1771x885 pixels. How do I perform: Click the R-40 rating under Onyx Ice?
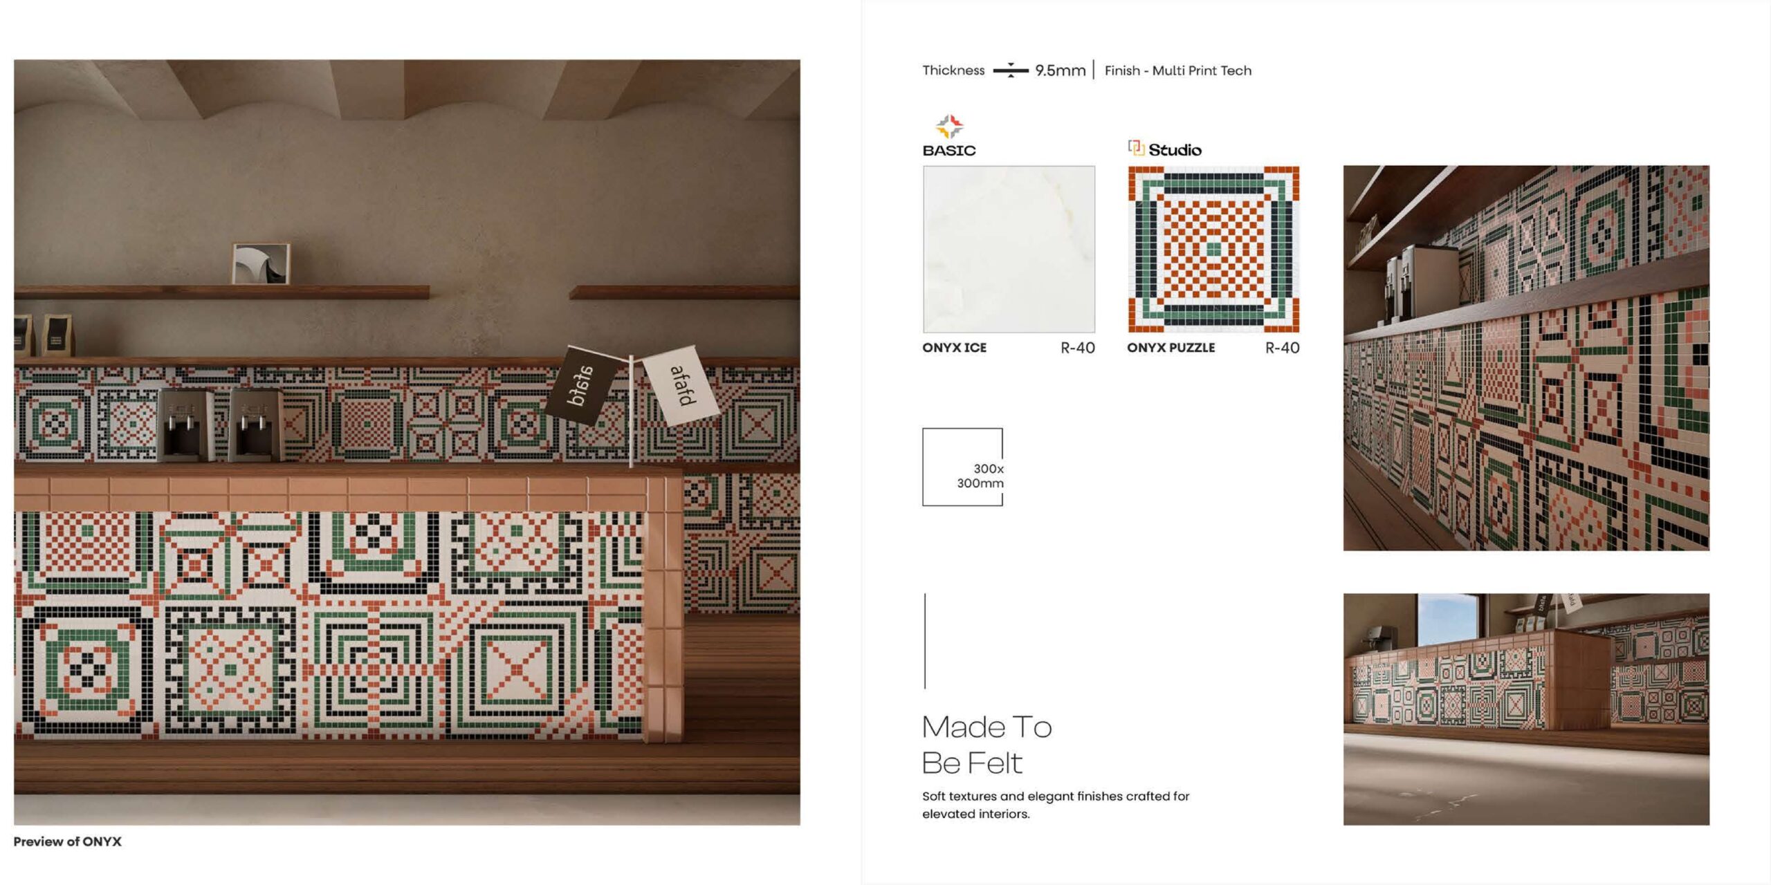pos(1078,348)
